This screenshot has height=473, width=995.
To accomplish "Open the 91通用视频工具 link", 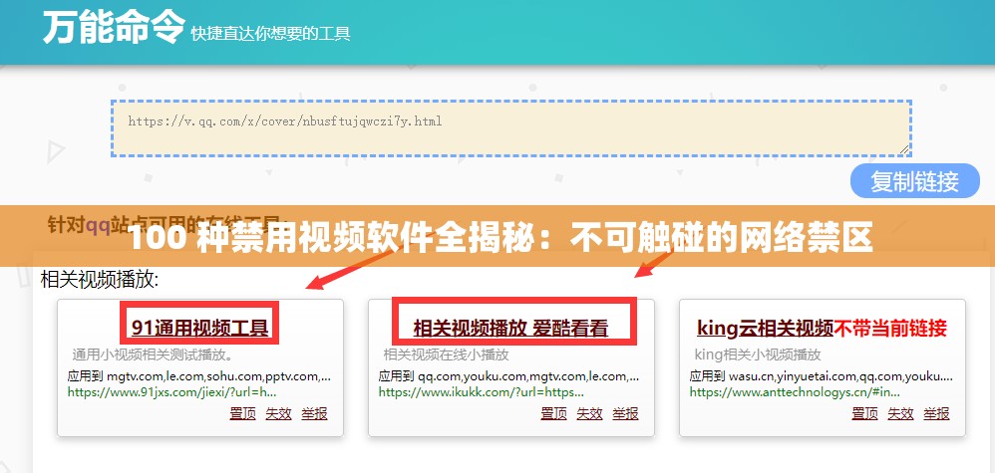I will 199,328.
